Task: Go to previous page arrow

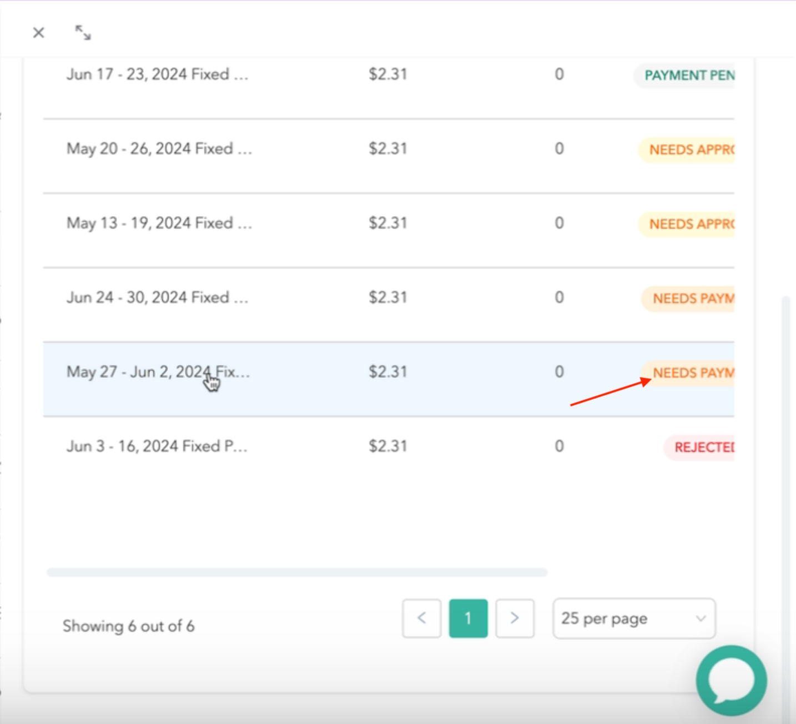Action: [x=422, y=618]
